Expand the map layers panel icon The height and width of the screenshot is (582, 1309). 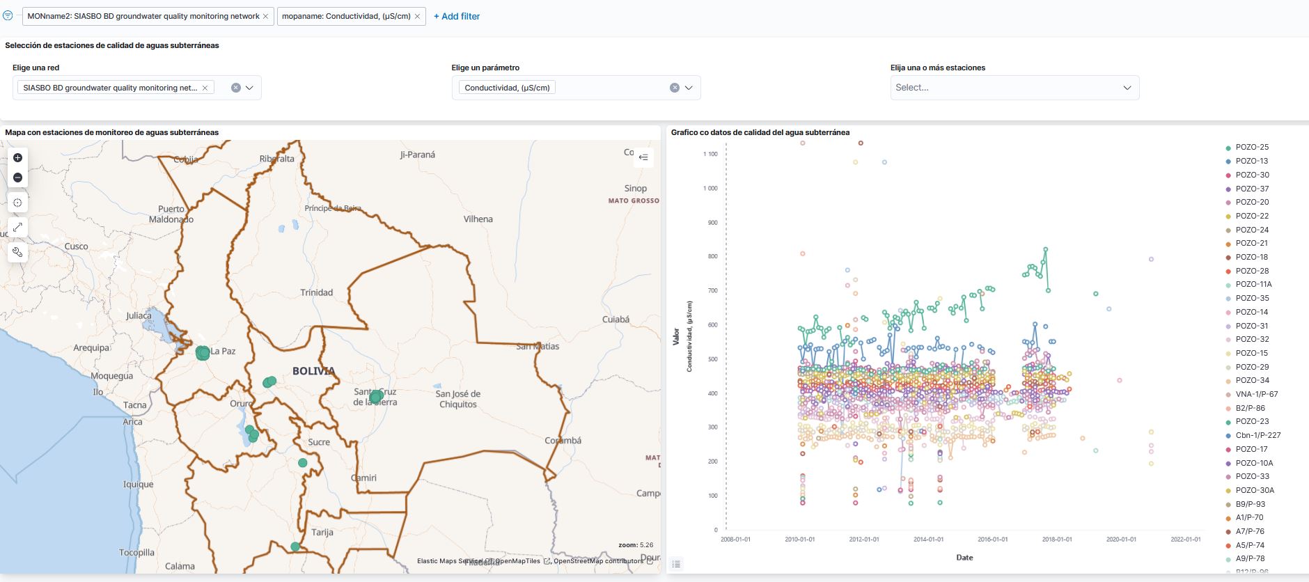tap(643, 157)
